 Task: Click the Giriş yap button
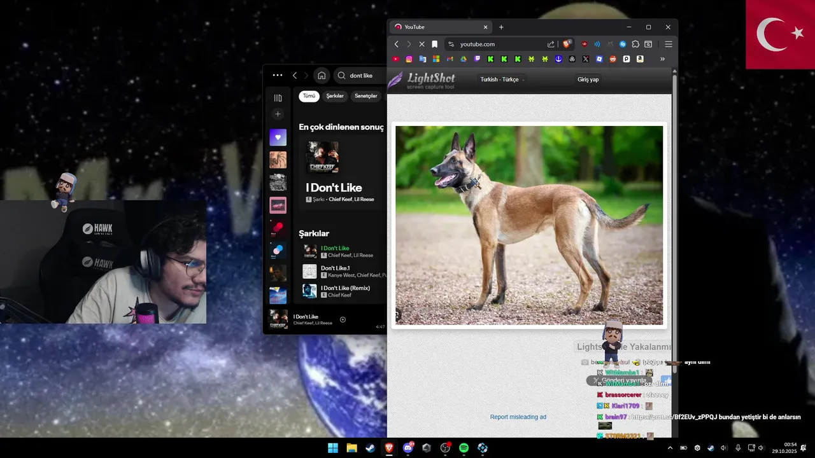pyautogui.click(x=588, y=80)
